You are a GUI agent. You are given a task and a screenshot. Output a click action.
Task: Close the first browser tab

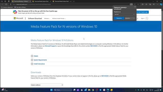click(x=30, y=1)
